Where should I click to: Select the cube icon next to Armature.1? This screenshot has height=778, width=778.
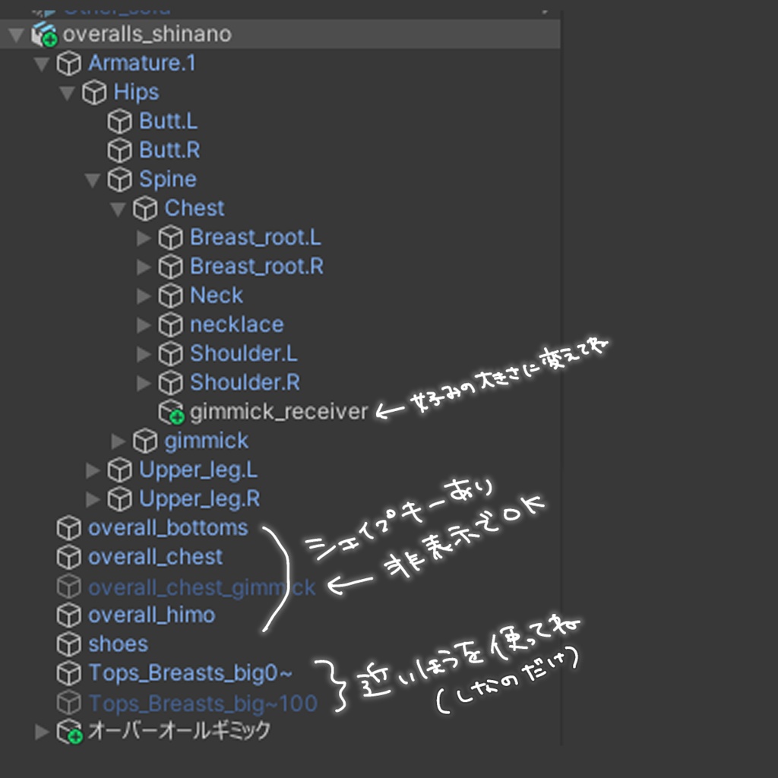coord(69,63)
